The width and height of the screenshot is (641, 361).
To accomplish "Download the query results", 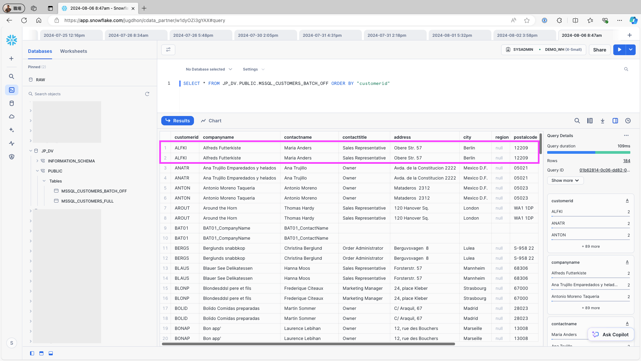I will tap(603, 121).
